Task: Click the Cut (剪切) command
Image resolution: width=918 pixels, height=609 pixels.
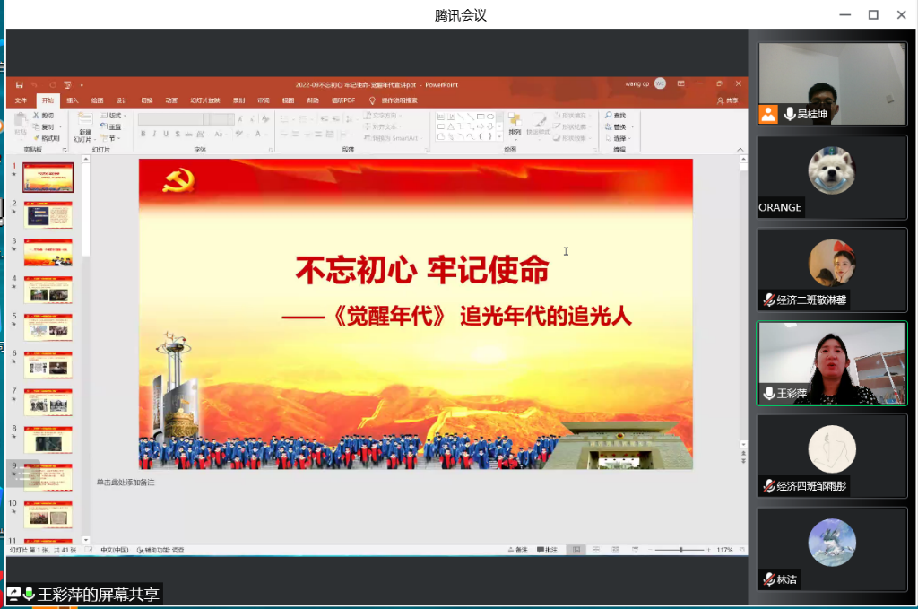Action: click(x=45, y=116)
